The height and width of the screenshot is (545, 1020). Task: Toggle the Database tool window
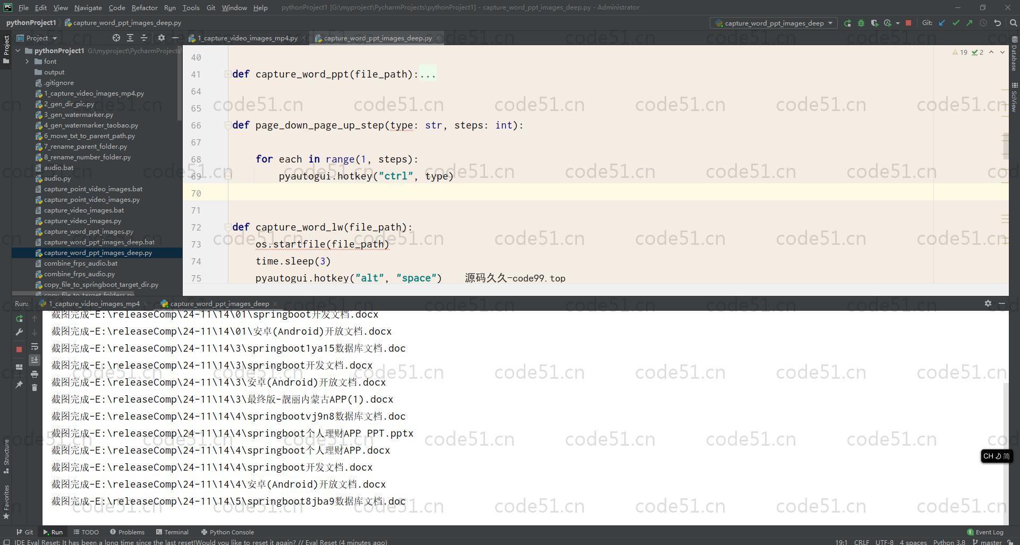point(1014,54)
